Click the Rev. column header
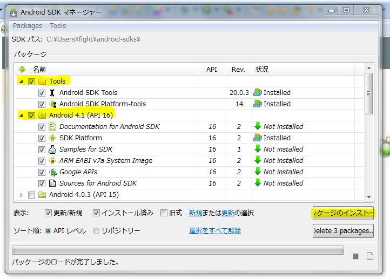The image size is (390, 280). point(238,69)
